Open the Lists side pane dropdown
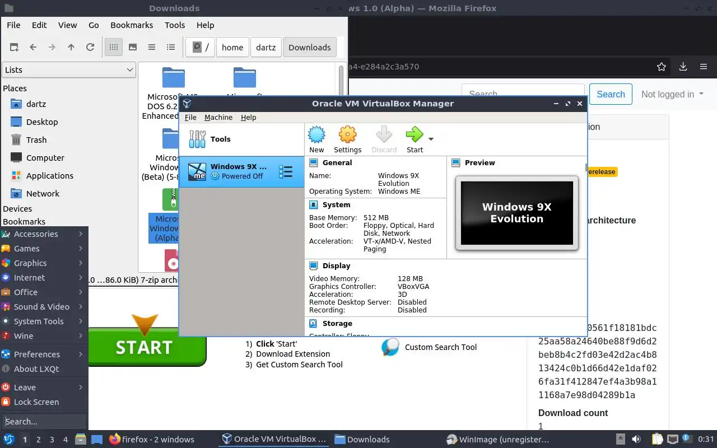Viewport: 717px width, 448px height. pos(69,70)
